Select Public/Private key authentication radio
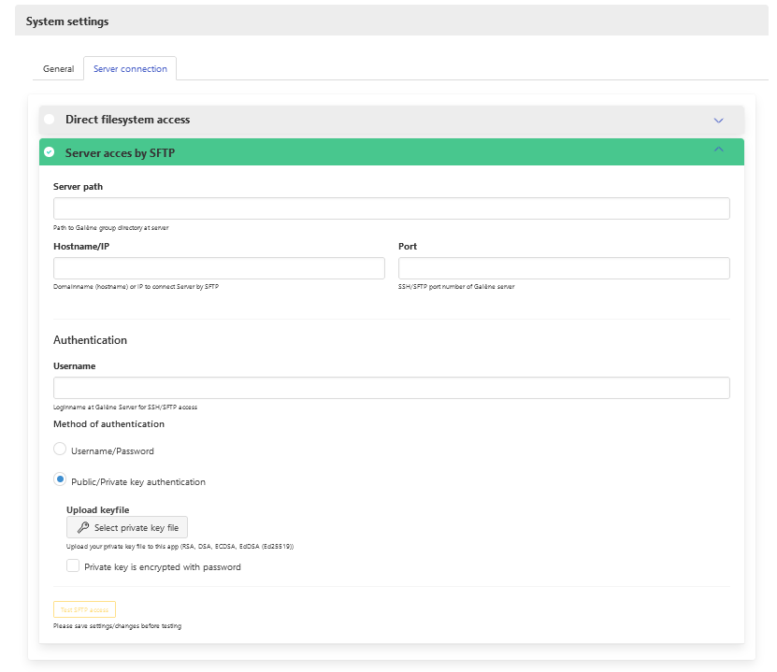Viewport: 777px width, 672px height. (60, 479)
